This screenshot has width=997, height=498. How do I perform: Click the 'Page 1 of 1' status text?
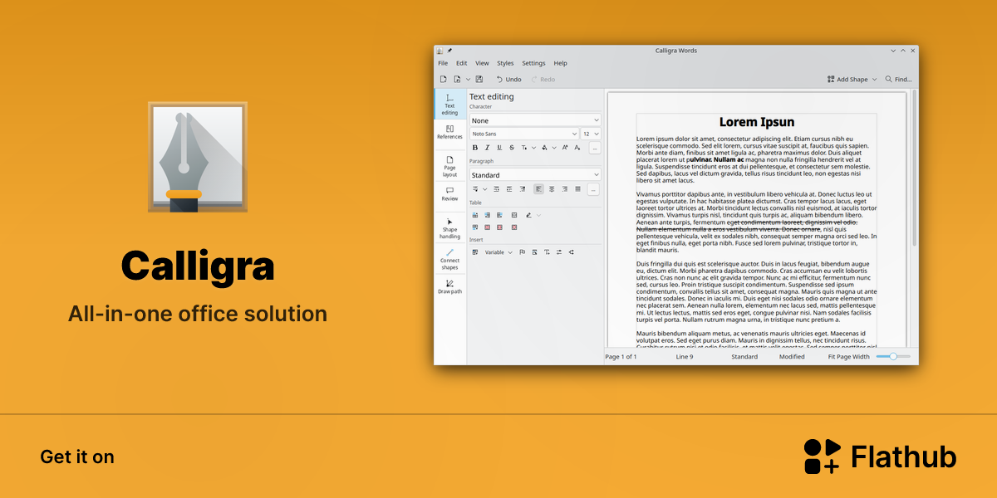[x=621, y=357]
